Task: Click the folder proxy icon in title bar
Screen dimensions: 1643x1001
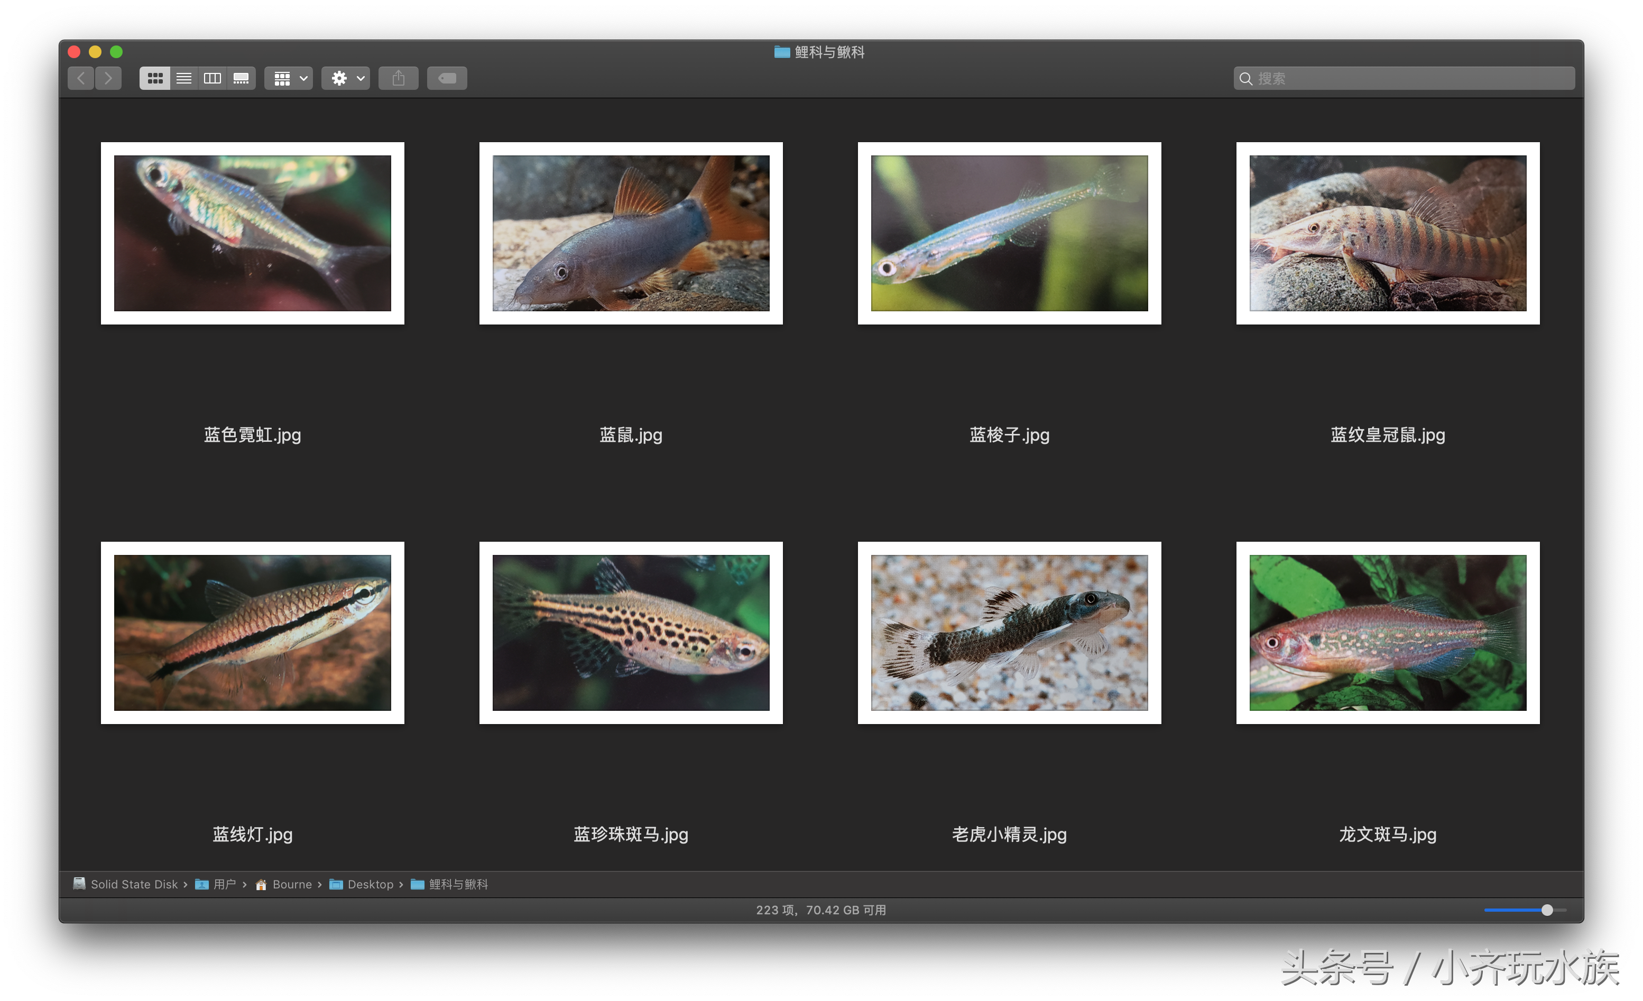Action: 781,52
